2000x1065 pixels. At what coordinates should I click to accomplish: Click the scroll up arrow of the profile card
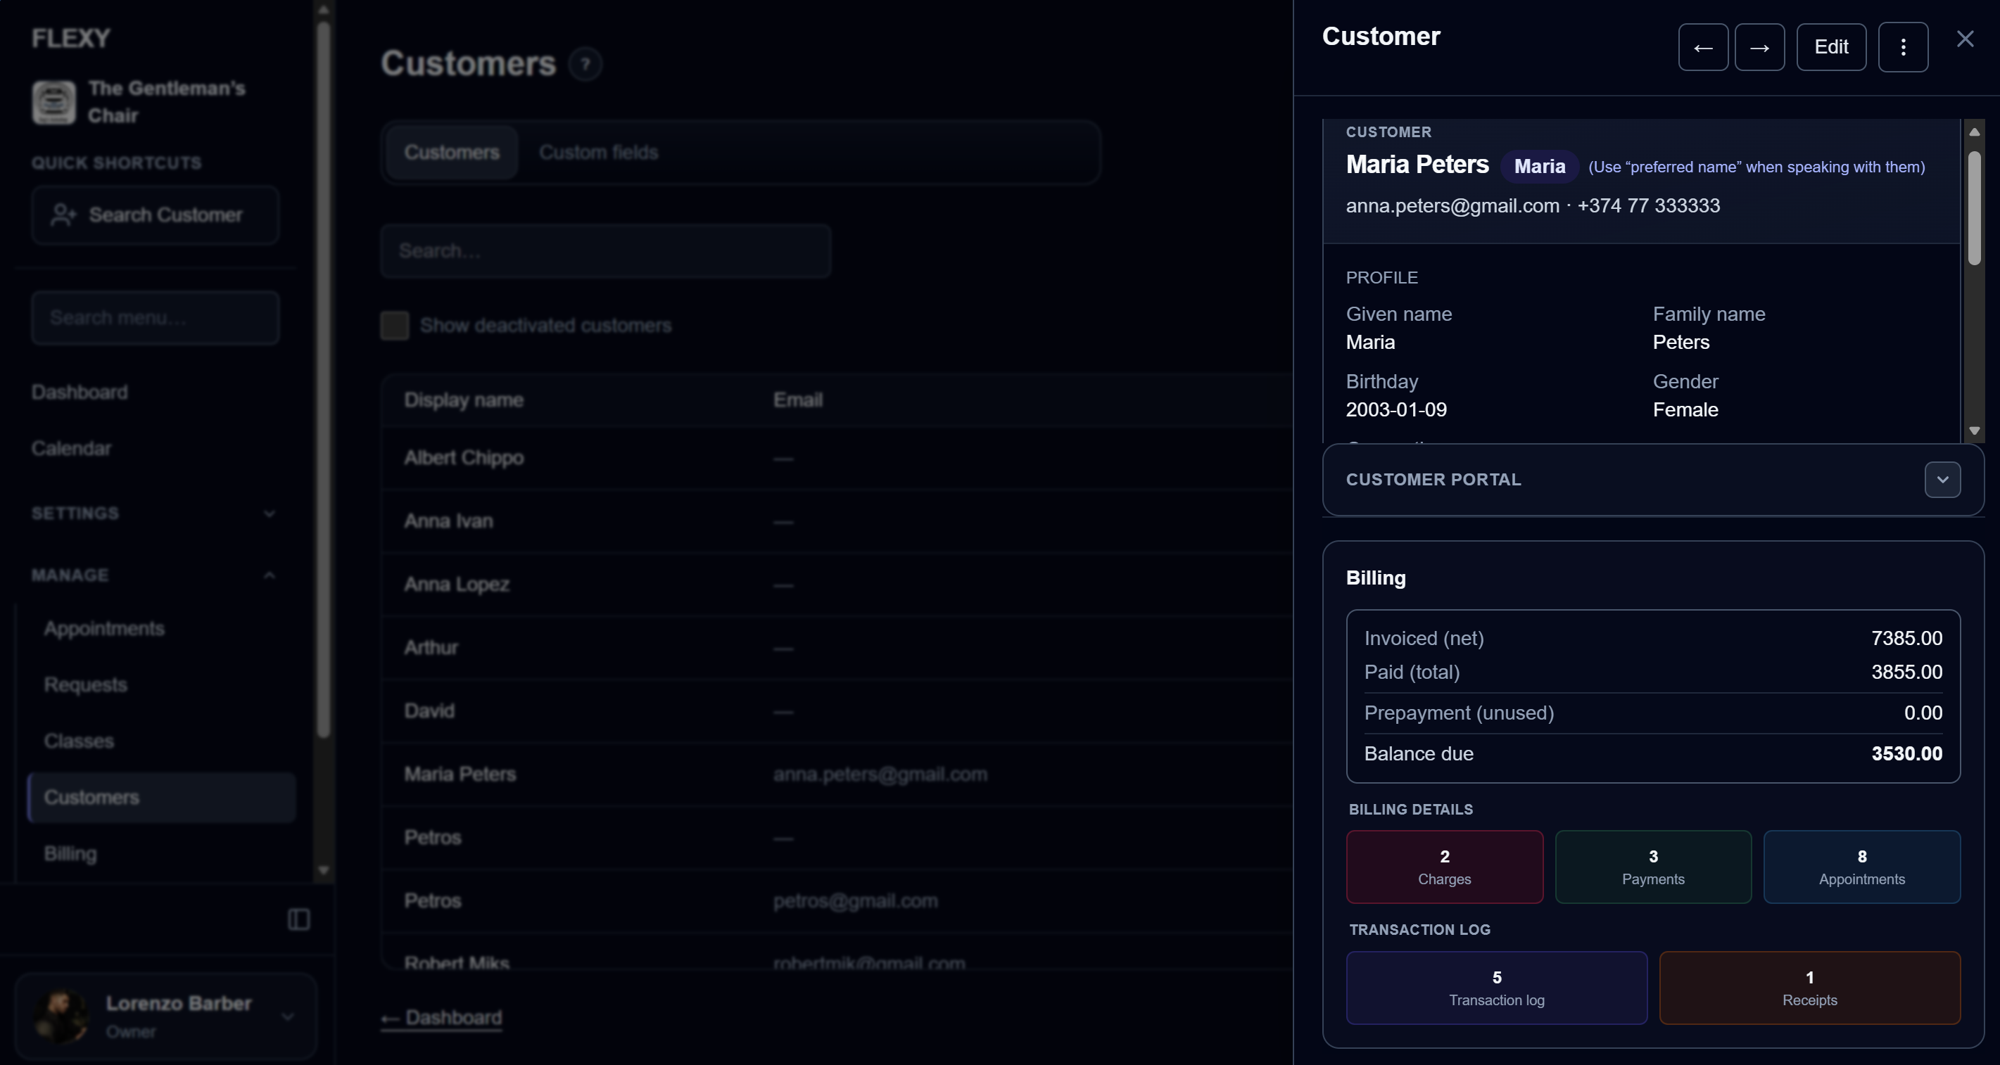1973,132
